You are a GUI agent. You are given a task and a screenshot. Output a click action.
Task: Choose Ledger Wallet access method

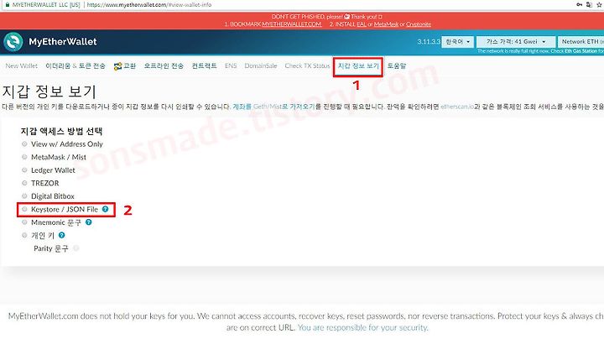pyautogui.click(x=24, y=169)
